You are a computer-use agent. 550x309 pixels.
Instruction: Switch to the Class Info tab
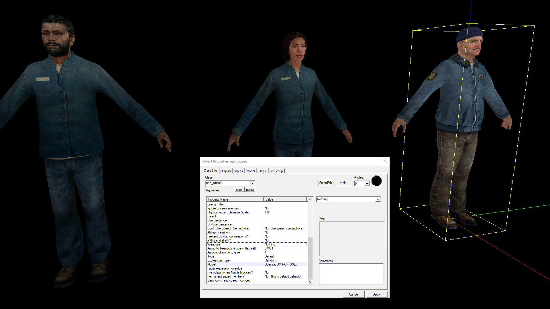click(x=210, y=171)
